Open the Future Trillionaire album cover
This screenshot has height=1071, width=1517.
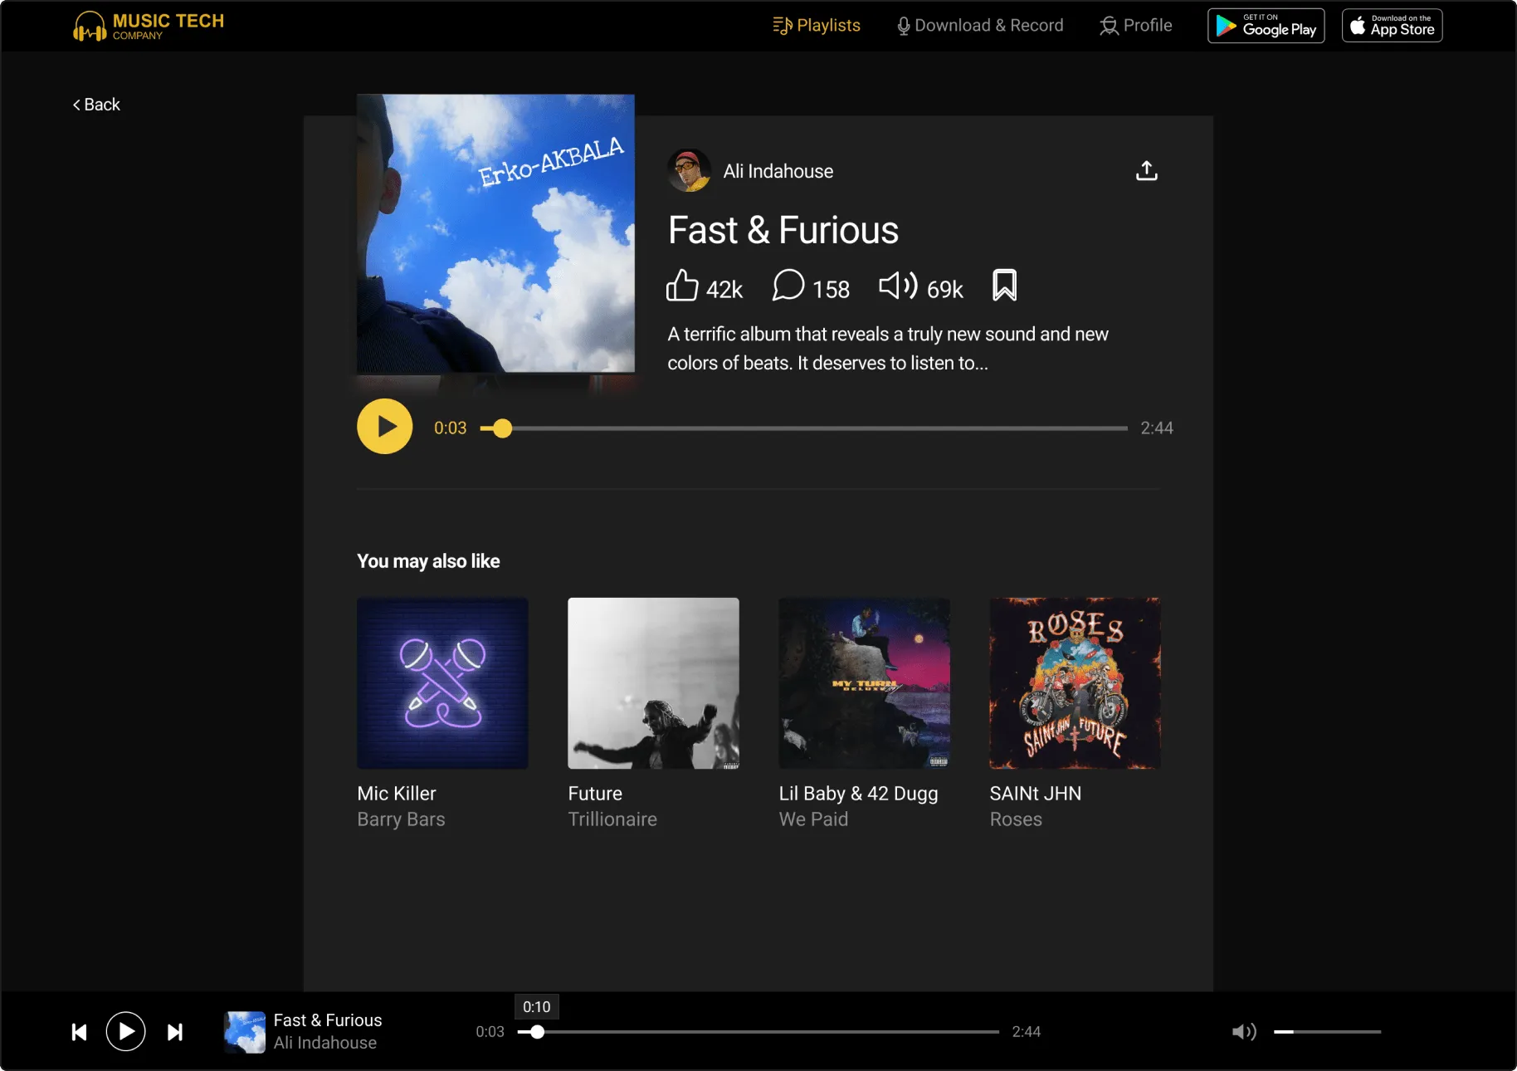pyautogui.click(x=653, y=683)
